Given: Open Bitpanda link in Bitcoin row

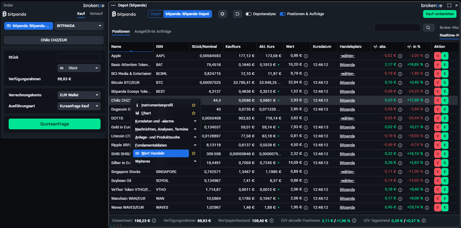Looking at the screenshot, I should click(x=347, y=83).
